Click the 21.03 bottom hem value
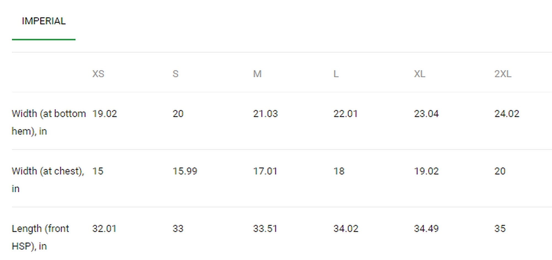 tap(266, 114)
